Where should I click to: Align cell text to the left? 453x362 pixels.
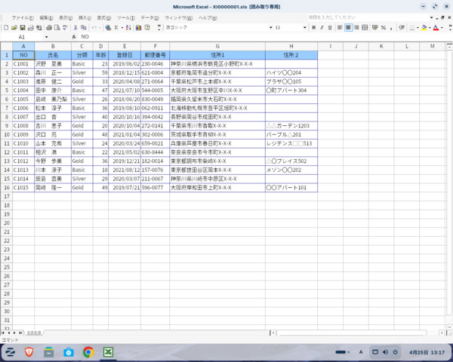(340, 28)
